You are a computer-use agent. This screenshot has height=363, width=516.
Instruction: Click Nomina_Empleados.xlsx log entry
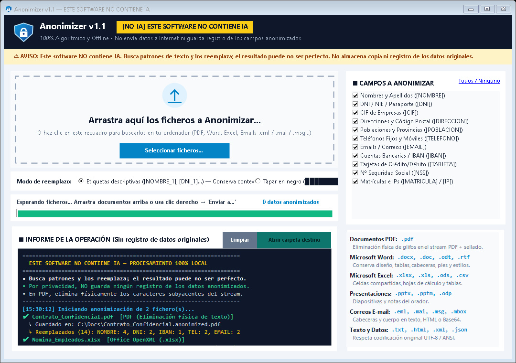(x=104, y=340)
